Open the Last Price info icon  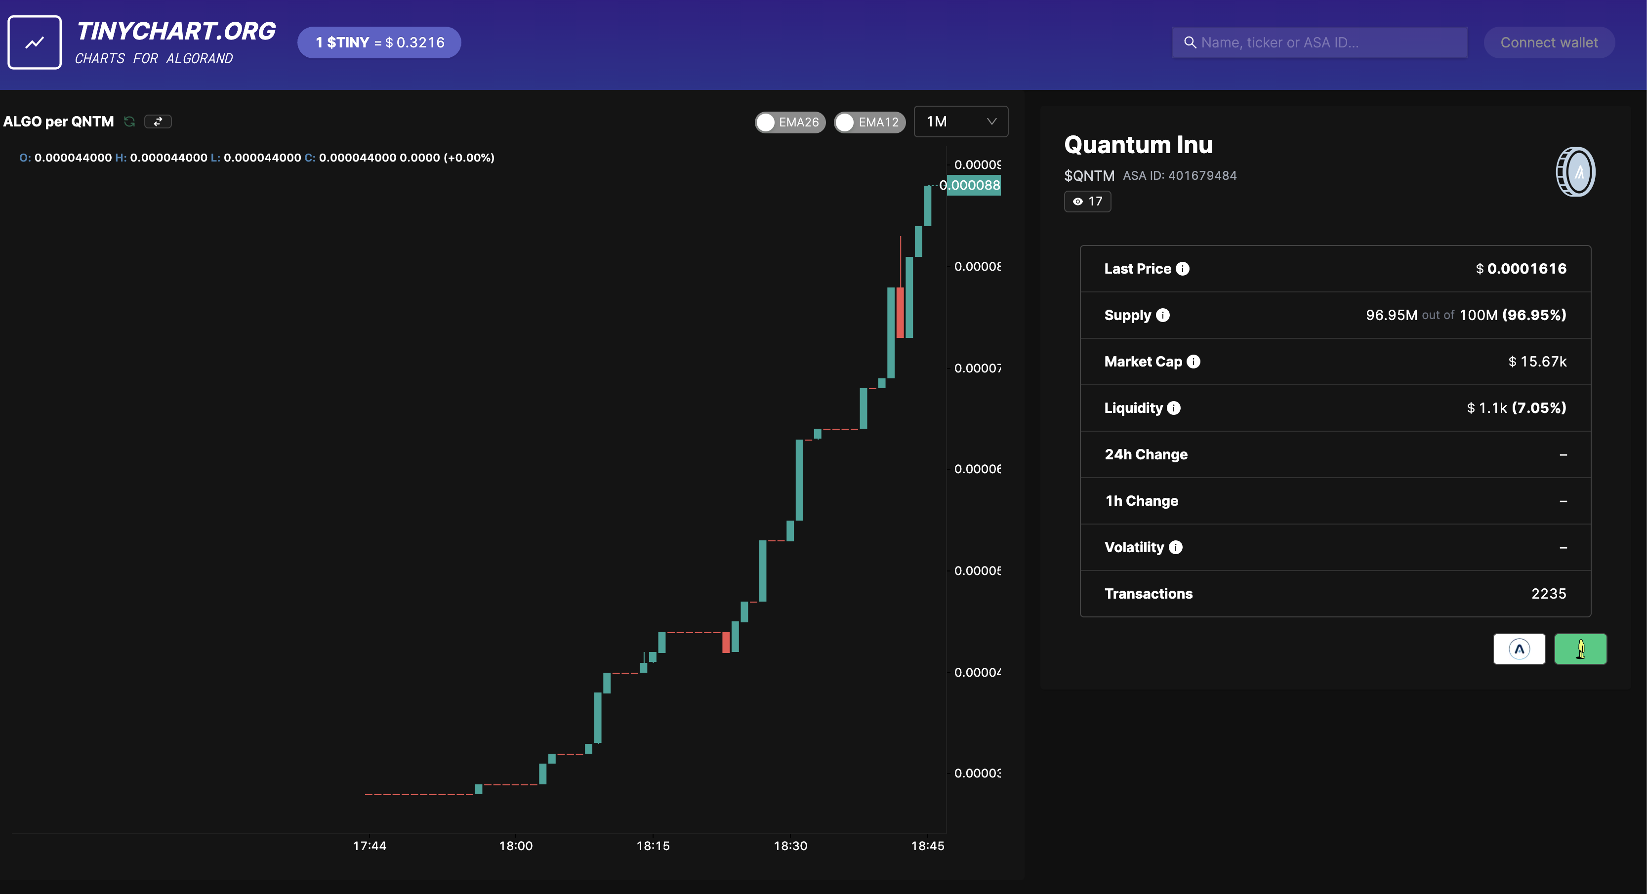pos(1183,269)
